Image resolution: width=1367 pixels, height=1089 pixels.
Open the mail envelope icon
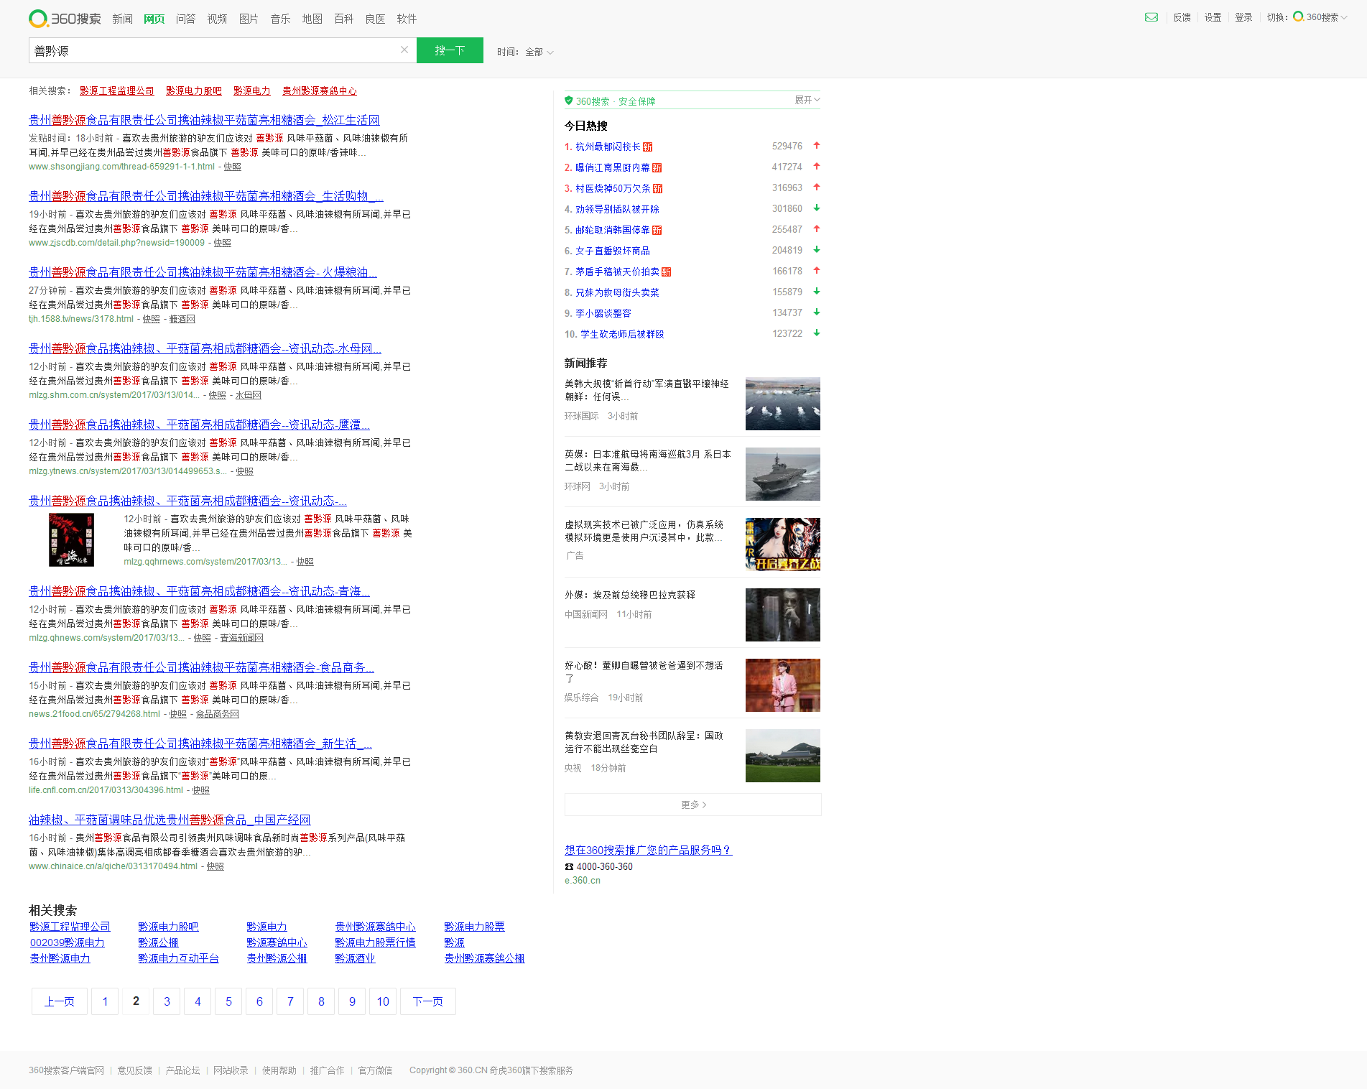pyautogui.click(x=1151, y=17)
